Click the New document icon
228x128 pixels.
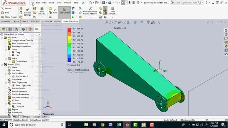point(90,2)
